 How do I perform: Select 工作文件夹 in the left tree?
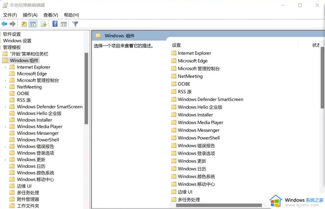click(28, 206)
